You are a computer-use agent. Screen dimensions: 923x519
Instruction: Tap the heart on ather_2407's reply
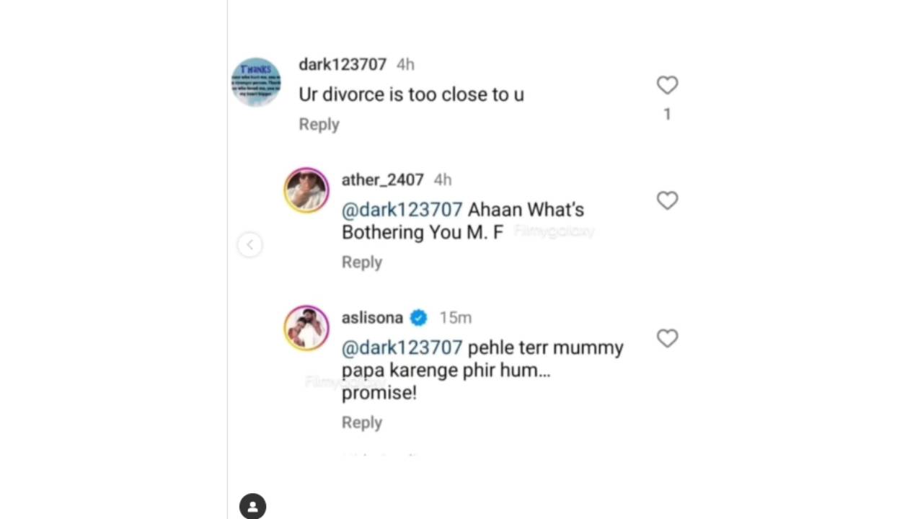coord(667,200)
